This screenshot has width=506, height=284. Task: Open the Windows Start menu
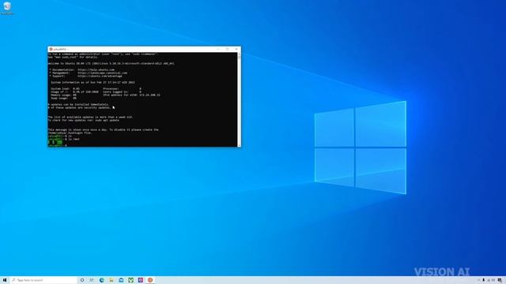5,280
